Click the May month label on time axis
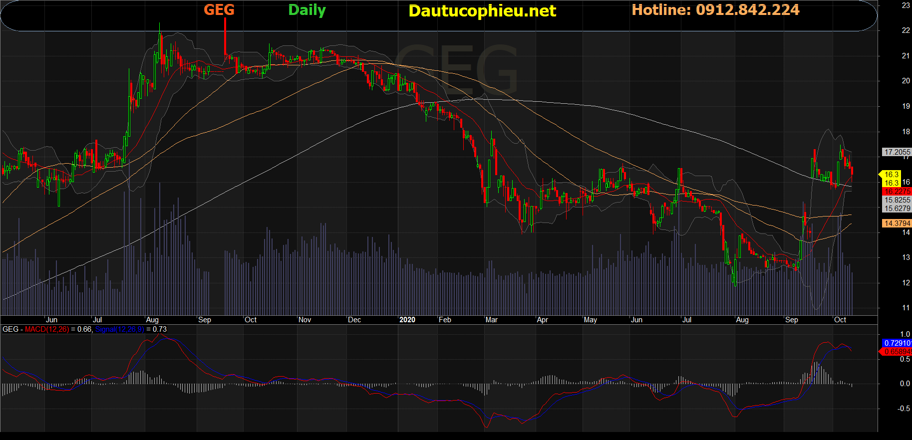912x440 pixels. coord(591,320)
